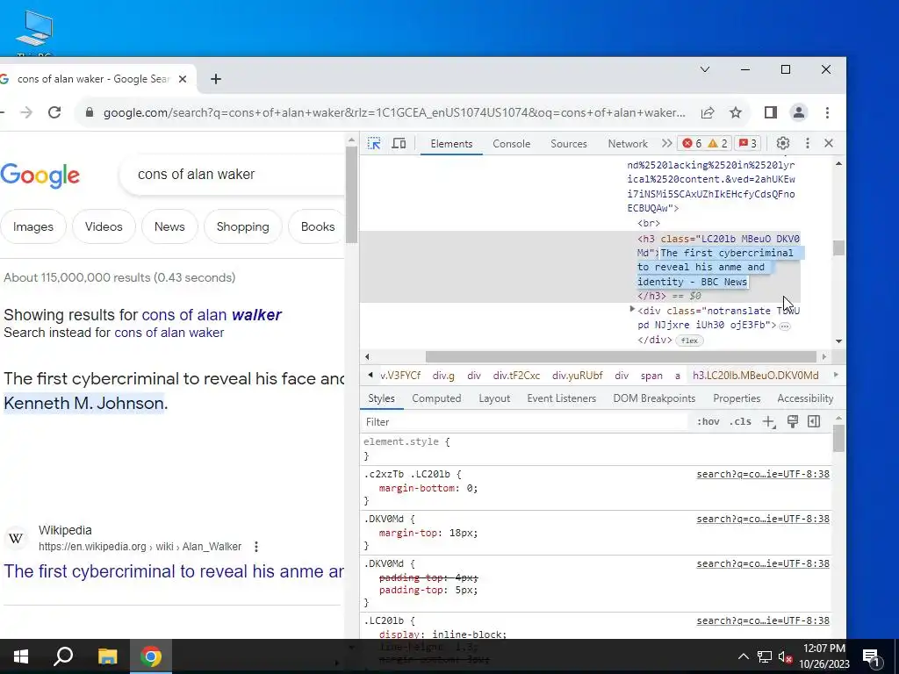The width and height of the screenshot is (899, 674).
Task: Filter results by Books
Action: pos(317,226)
